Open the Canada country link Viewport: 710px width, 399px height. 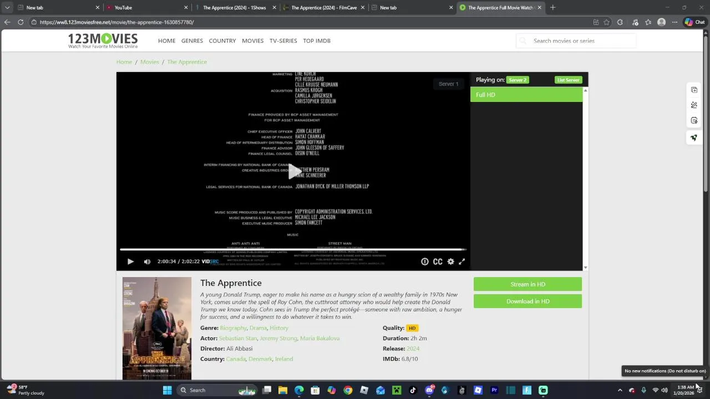(x=236, y=359)
